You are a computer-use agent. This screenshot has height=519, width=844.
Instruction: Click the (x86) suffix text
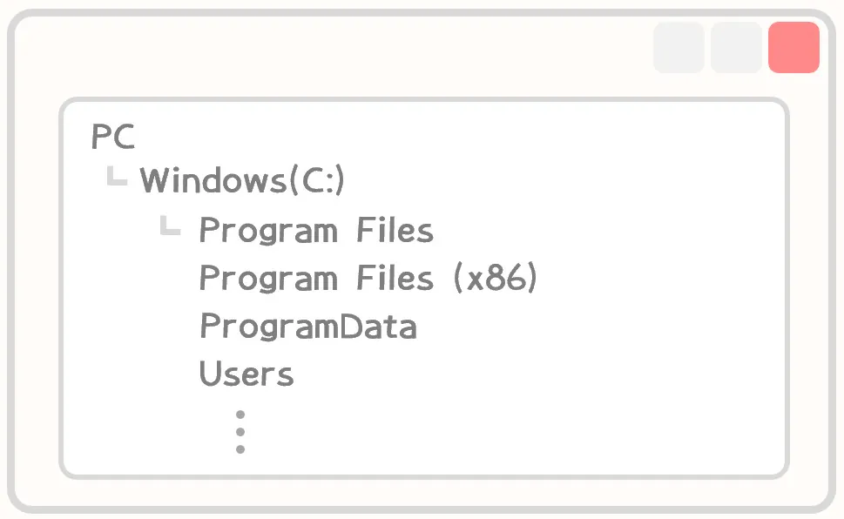(496, 278)
